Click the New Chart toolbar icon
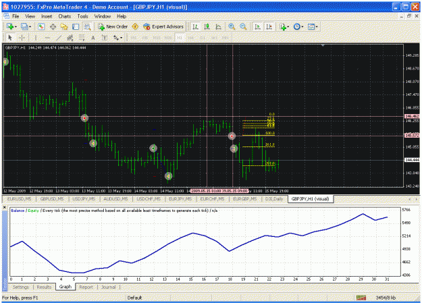The image size is (422, 303). coord(10,26)
